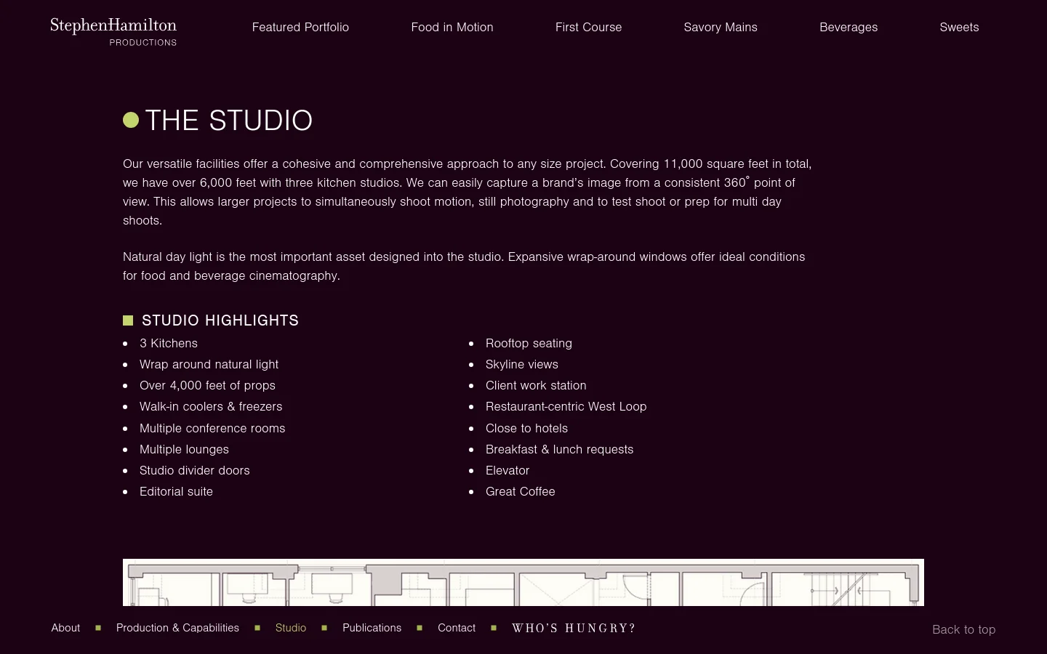Screen dimensions: 1047x654
Task: Open the First Course section
Action: tap(588, 27)
